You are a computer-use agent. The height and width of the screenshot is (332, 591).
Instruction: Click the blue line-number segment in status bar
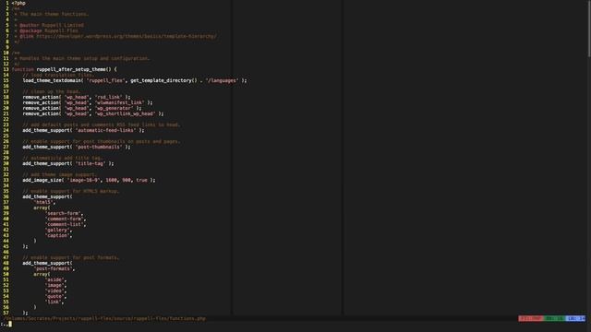576,318
